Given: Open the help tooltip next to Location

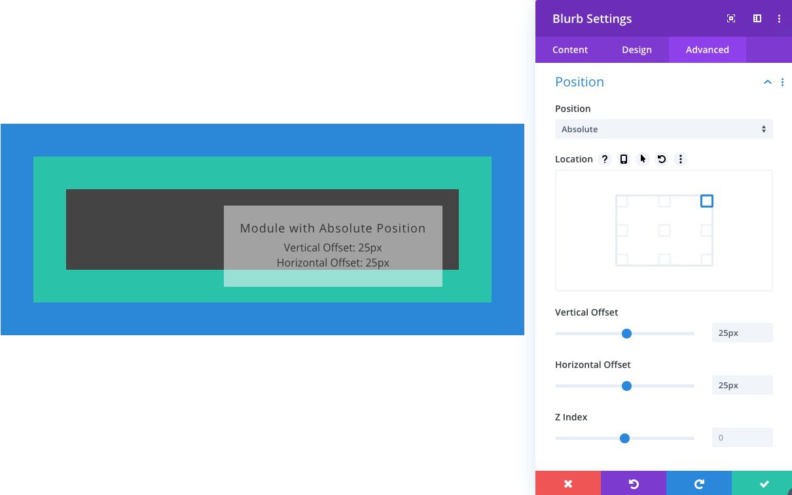Looking at the screenshot, I should coord(604,159).
